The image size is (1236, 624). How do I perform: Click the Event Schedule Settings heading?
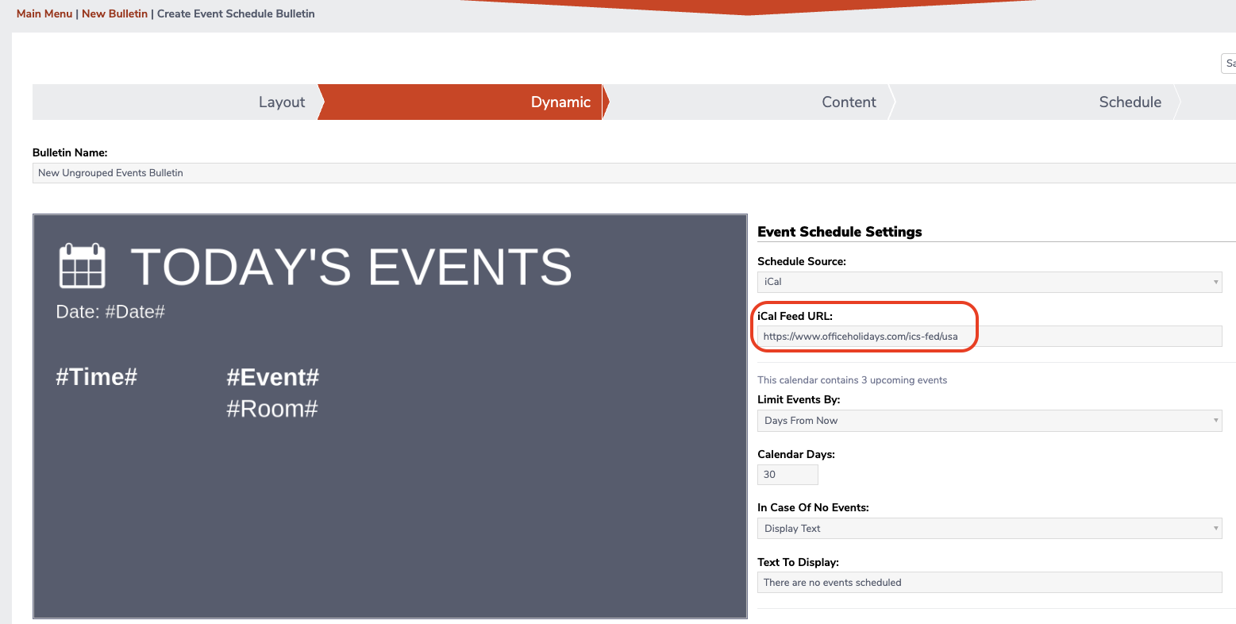click(x=840, y=232)
